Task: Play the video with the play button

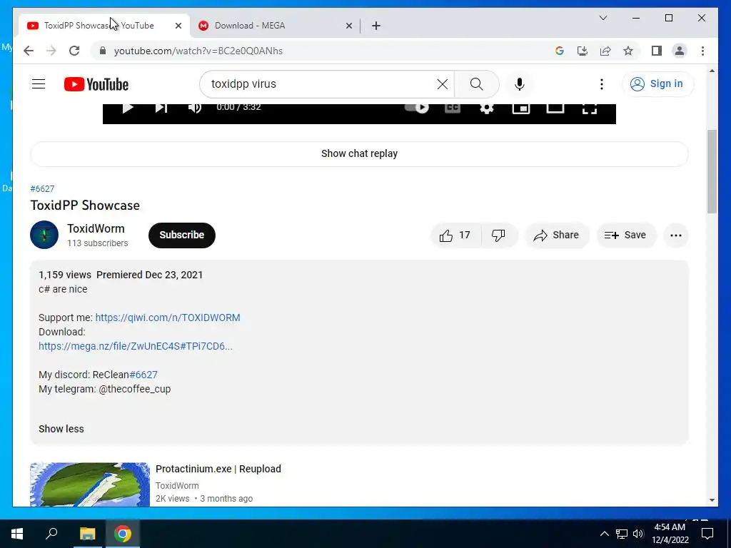Action: click(128, 108)
